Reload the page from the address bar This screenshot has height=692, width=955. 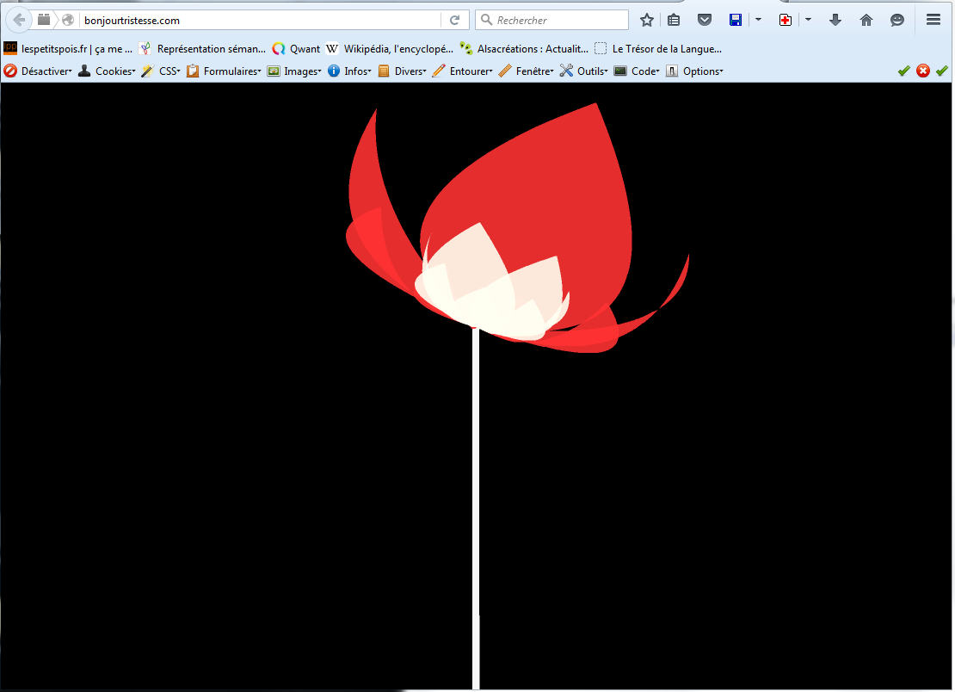click(x=454, y=20)
